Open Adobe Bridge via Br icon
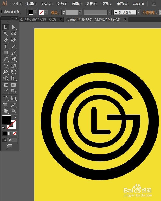The width and height of the screenshot is (161, 201). pos(153,4)
